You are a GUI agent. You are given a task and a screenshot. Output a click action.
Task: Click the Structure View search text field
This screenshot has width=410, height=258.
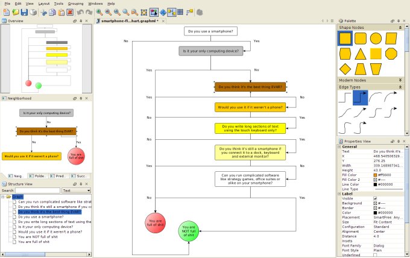37,190
